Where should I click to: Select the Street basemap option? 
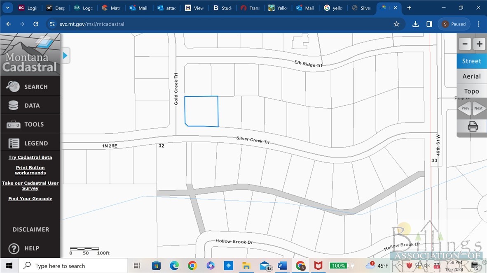pos(472,61)
